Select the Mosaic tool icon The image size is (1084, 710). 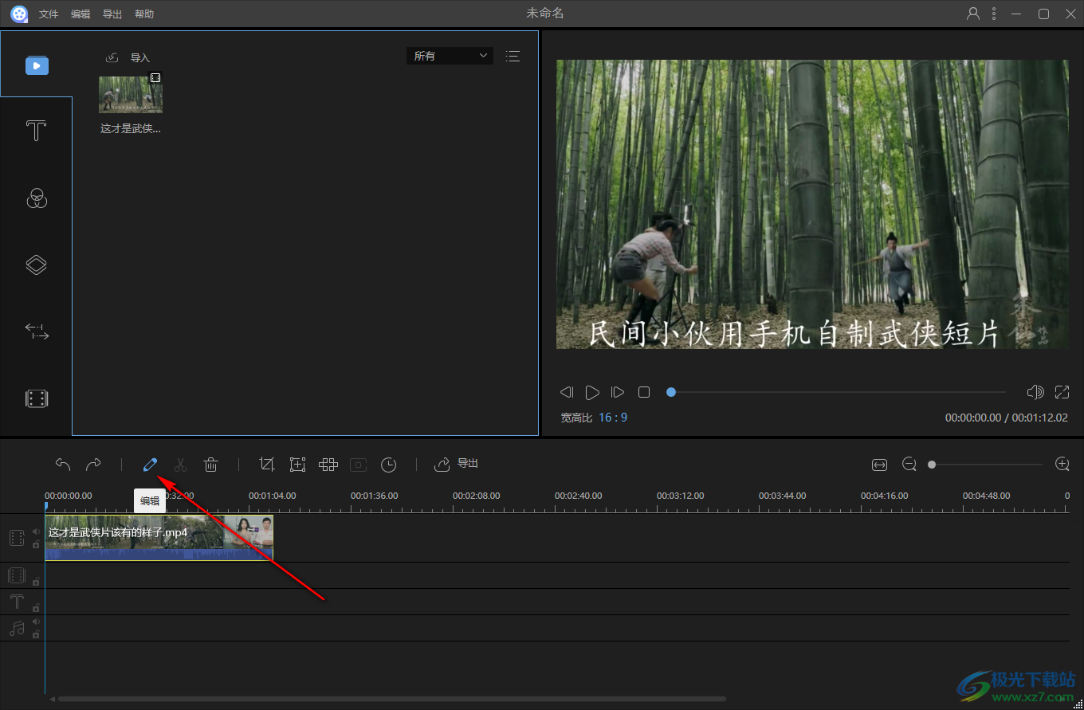tap(328, 464)
